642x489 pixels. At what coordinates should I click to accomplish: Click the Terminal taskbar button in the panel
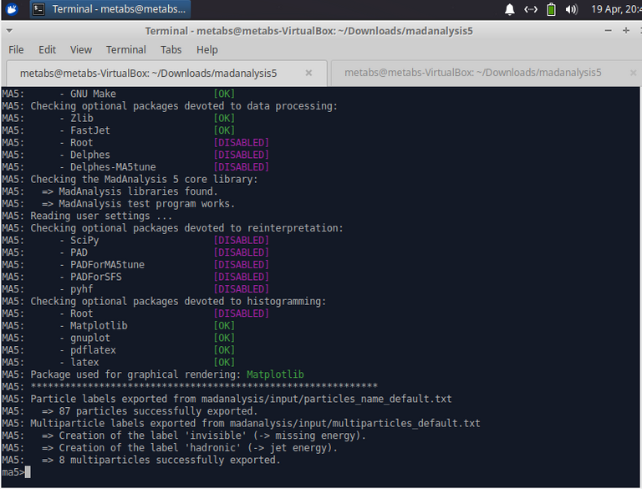[110, 9]
